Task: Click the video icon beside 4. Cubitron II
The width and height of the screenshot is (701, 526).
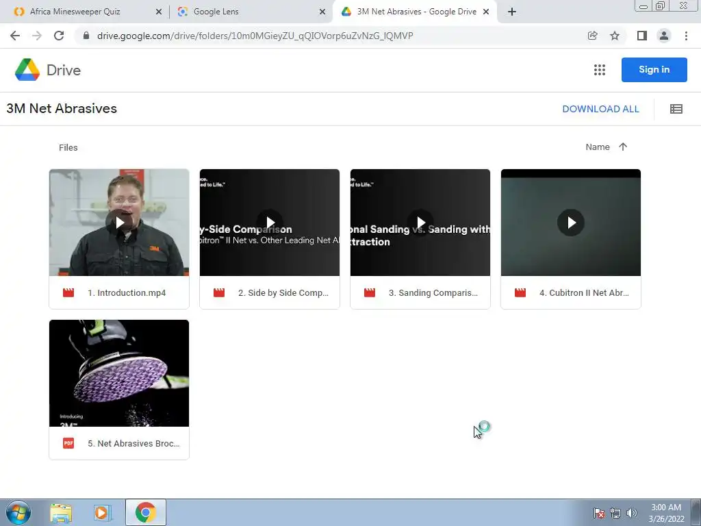Action: click(520, 293)
